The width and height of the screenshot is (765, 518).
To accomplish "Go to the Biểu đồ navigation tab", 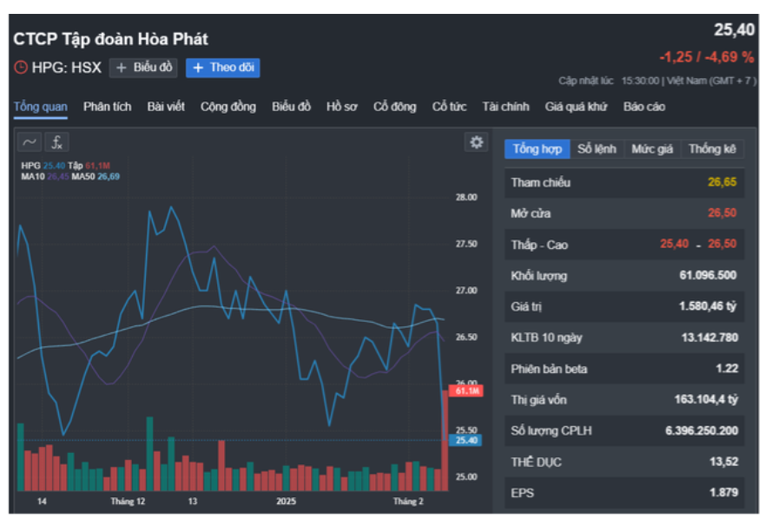I will (291, 107).
